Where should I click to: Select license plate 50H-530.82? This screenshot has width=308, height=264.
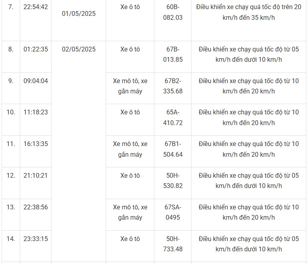(173, 180)
